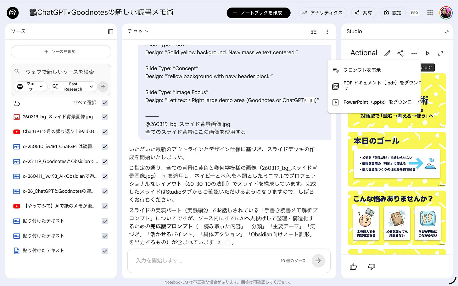This screenshot has width=458, height=286.
Task: Click the Actional deck title
Action: (x=364, y=53)
